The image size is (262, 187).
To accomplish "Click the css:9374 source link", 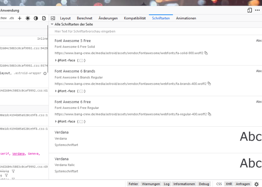I will (x=24, y=66).
